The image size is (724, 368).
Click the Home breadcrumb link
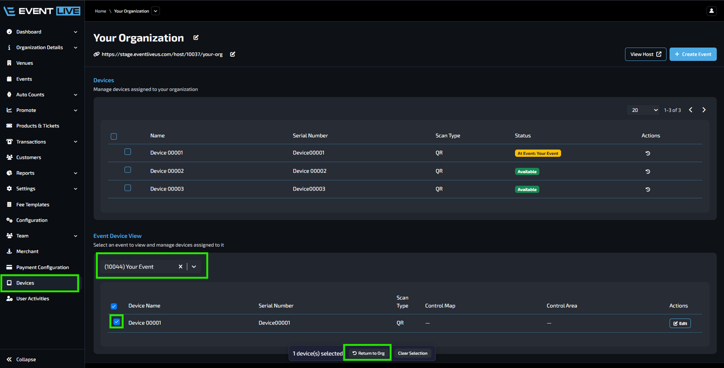click(x=100, y=11)
